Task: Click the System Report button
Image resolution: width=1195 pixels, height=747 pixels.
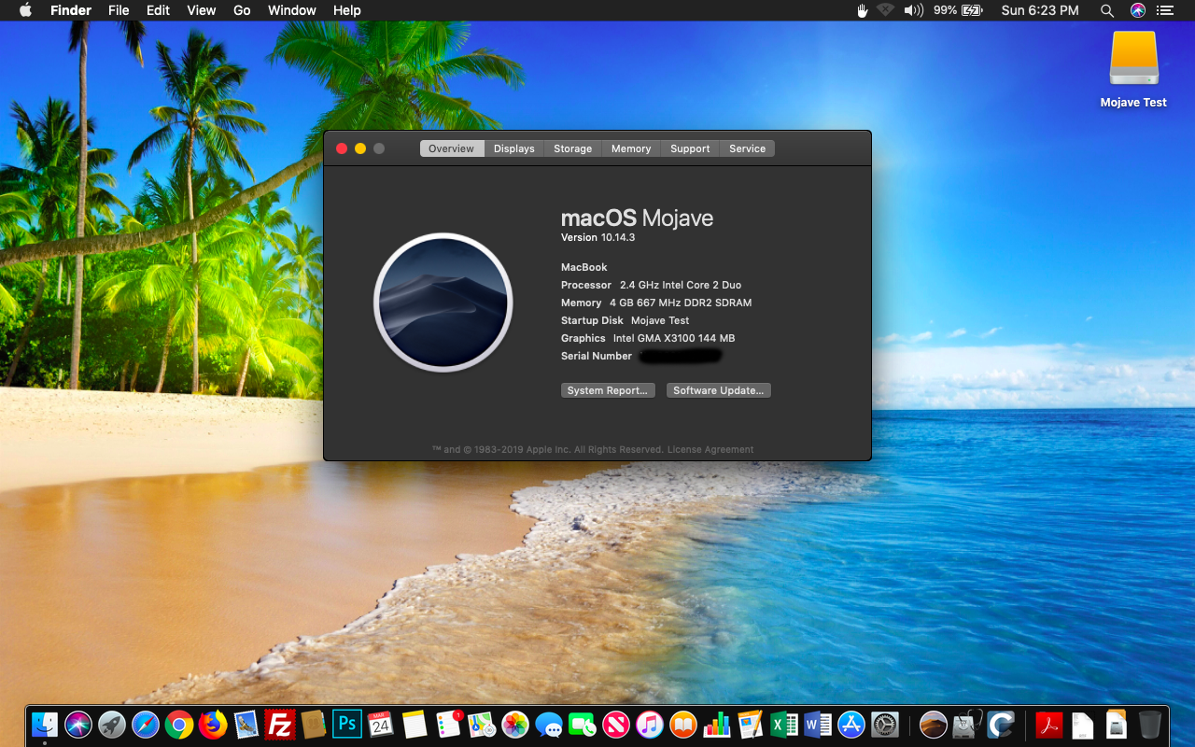Action: (x=608, y=390)
